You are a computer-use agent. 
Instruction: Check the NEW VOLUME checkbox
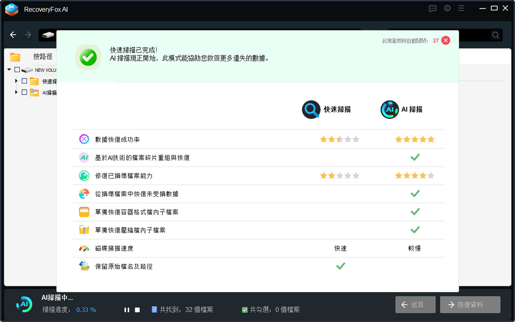pyautogui.click(x=17, y=70)
